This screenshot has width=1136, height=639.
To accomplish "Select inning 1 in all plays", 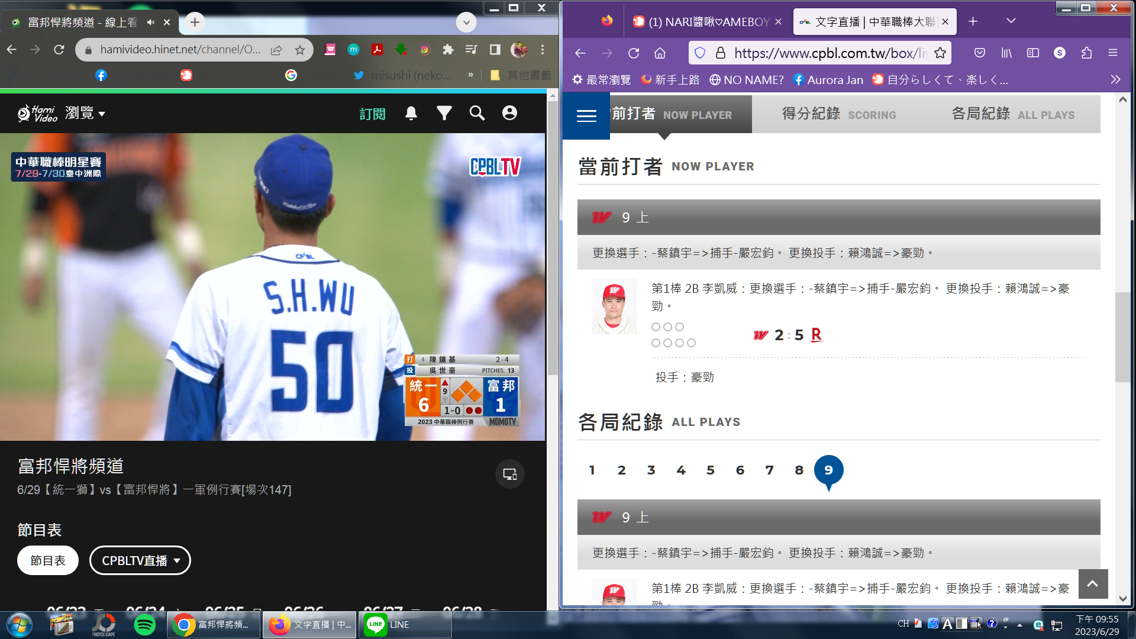I will (592, 470).
